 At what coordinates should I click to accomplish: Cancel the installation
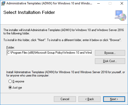65,99
